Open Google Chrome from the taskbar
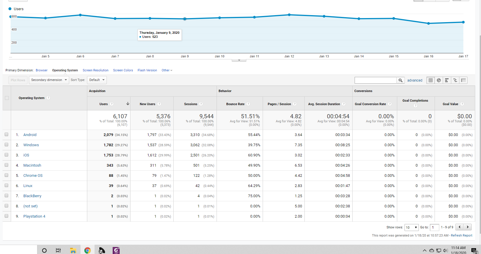Image resolution: width=481 pixels, height=254 pixels. pyautogui.click(x=87, y=250)
